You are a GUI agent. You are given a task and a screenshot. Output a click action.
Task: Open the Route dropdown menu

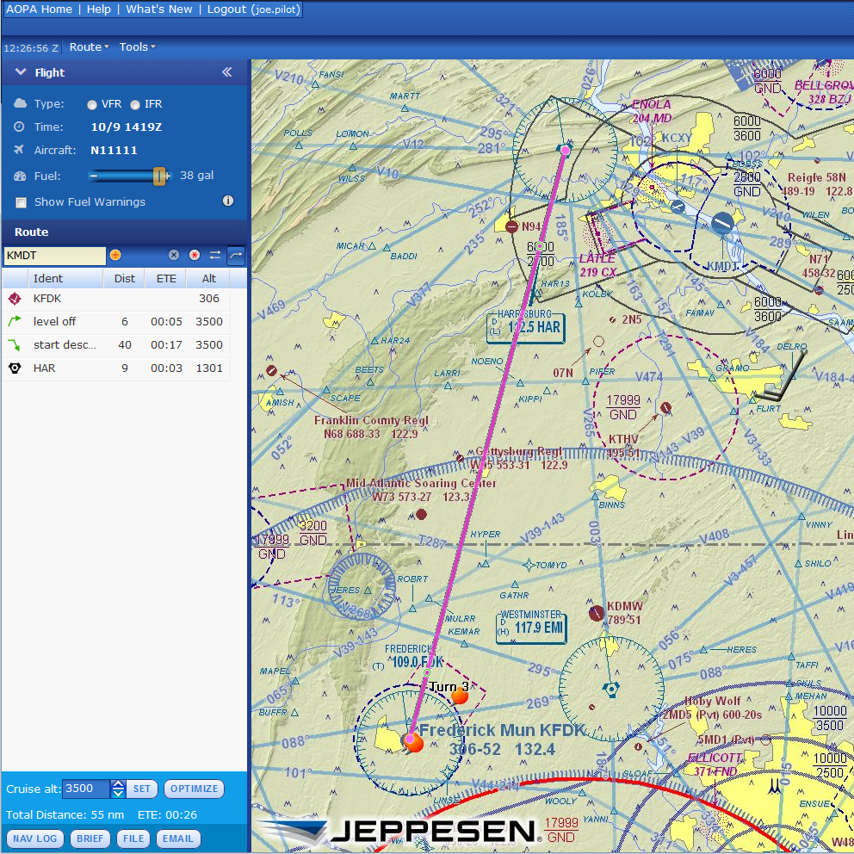click(x=89, y=46)
